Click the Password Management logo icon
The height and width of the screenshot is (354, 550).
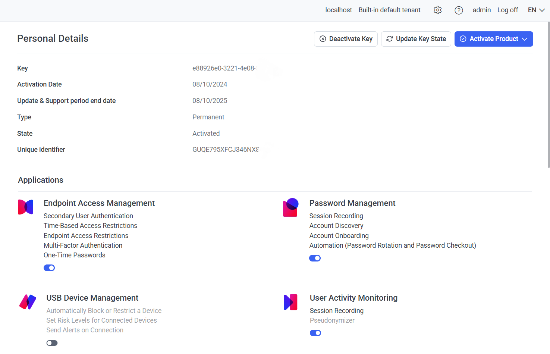(290, 207)
